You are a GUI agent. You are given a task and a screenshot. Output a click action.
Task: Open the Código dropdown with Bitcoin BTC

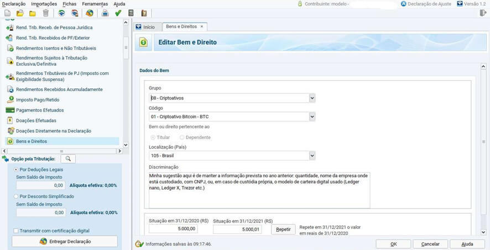[x=312, y=116]
